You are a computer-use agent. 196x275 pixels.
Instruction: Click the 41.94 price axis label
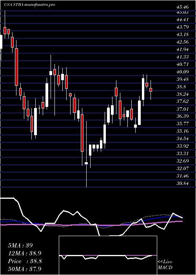click(183, 49)
